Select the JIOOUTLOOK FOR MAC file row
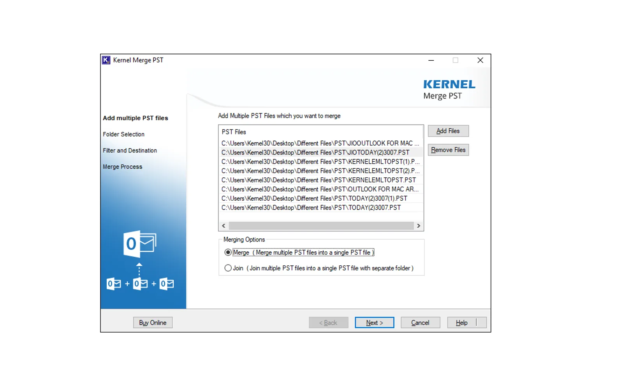The image size is (623, 389). pyautogui.click(x=321, y=143)
